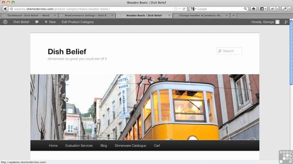This screenshot has height=164, width=293.
Task: Open the comments bubble in admin bar
Action: point(37,22)
